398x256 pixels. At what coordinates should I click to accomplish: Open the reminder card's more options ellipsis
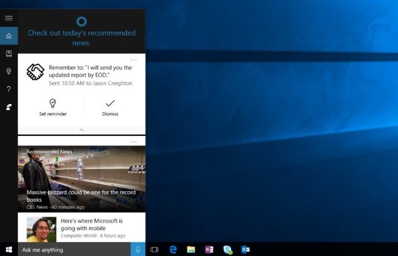point(134,60)
